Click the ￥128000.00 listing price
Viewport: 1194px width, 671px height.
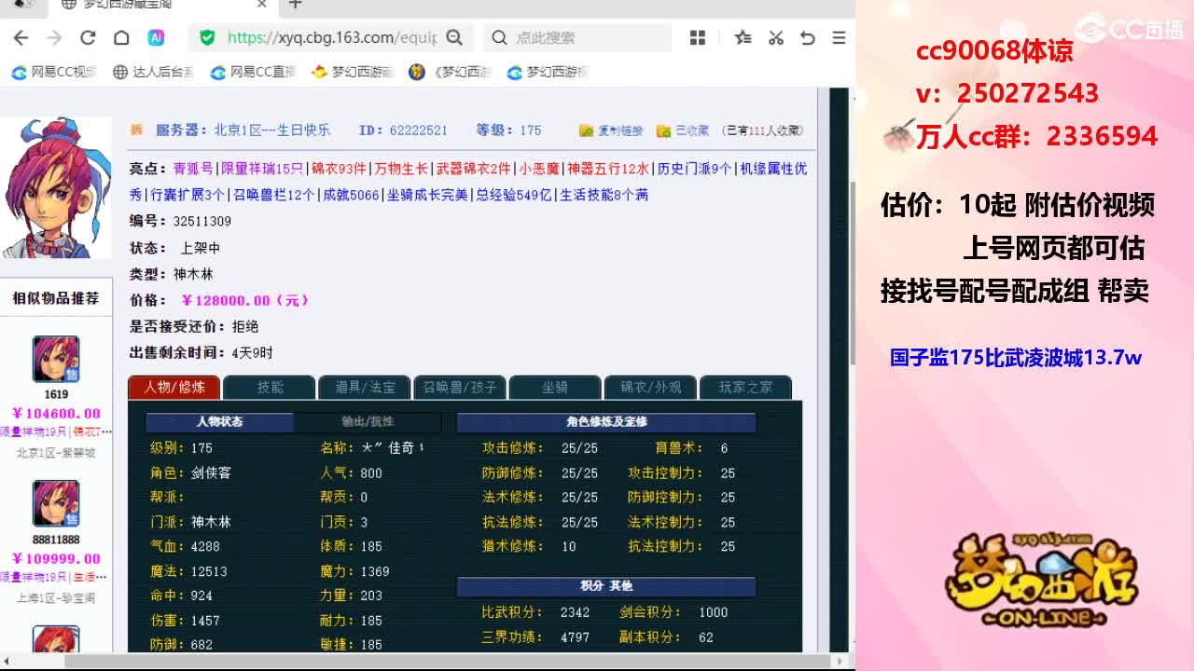(x=244, y=300)
